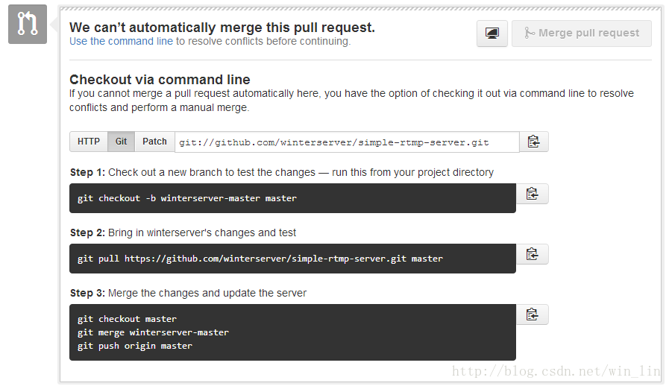The width and height of the screenshot is (669, 386).
Task: Click the git merge winterserver-master line
Action: pyautogui.click(x=153, y=332)
